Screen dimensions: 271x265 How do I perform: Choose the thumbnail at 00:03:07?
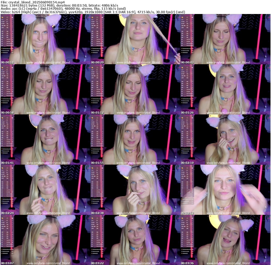click(x=45, y=240)
